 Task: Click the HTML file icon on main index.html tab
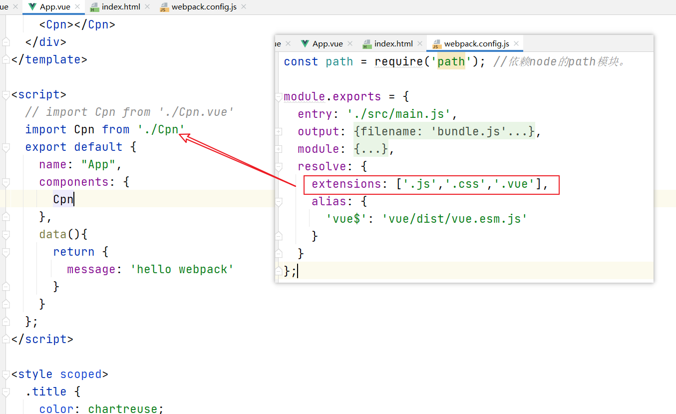94,7
